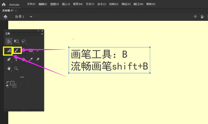
Task: Select the Paint Bucket tool
Action: pos(23,59)
